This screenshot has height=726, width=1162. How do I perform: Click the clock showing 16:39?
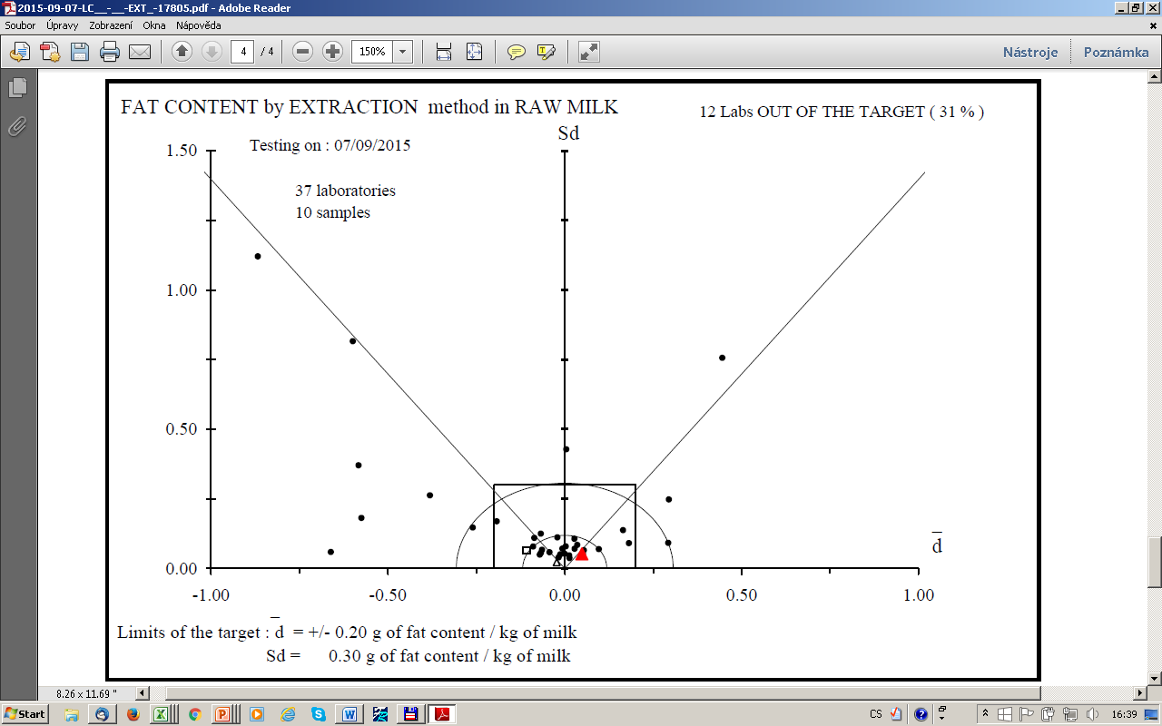pos(1125,714)
